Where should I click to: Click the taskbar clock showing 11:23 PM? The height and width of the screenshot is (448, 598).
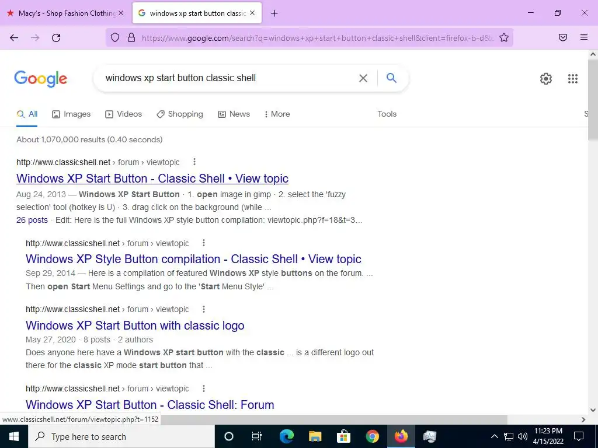pos(548,436)
